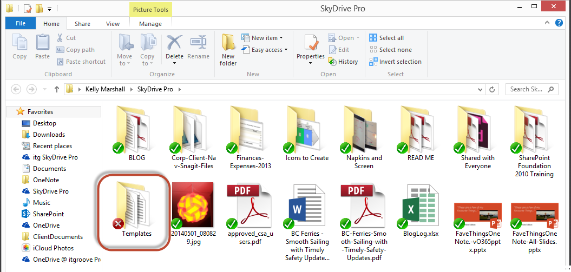
Task: Click the back navigation arrow
Action: coord(16,89)
